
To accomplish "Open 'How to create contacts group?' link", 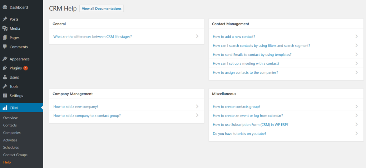I will 237,107.
